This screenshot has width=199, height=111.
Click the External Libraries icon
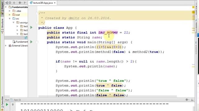coord(10,46)
